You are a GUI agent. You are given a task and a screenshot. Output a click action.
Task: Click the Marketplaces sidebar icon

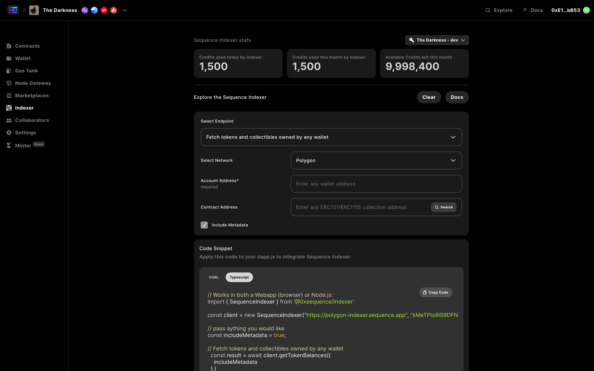(x=9, y=95)
